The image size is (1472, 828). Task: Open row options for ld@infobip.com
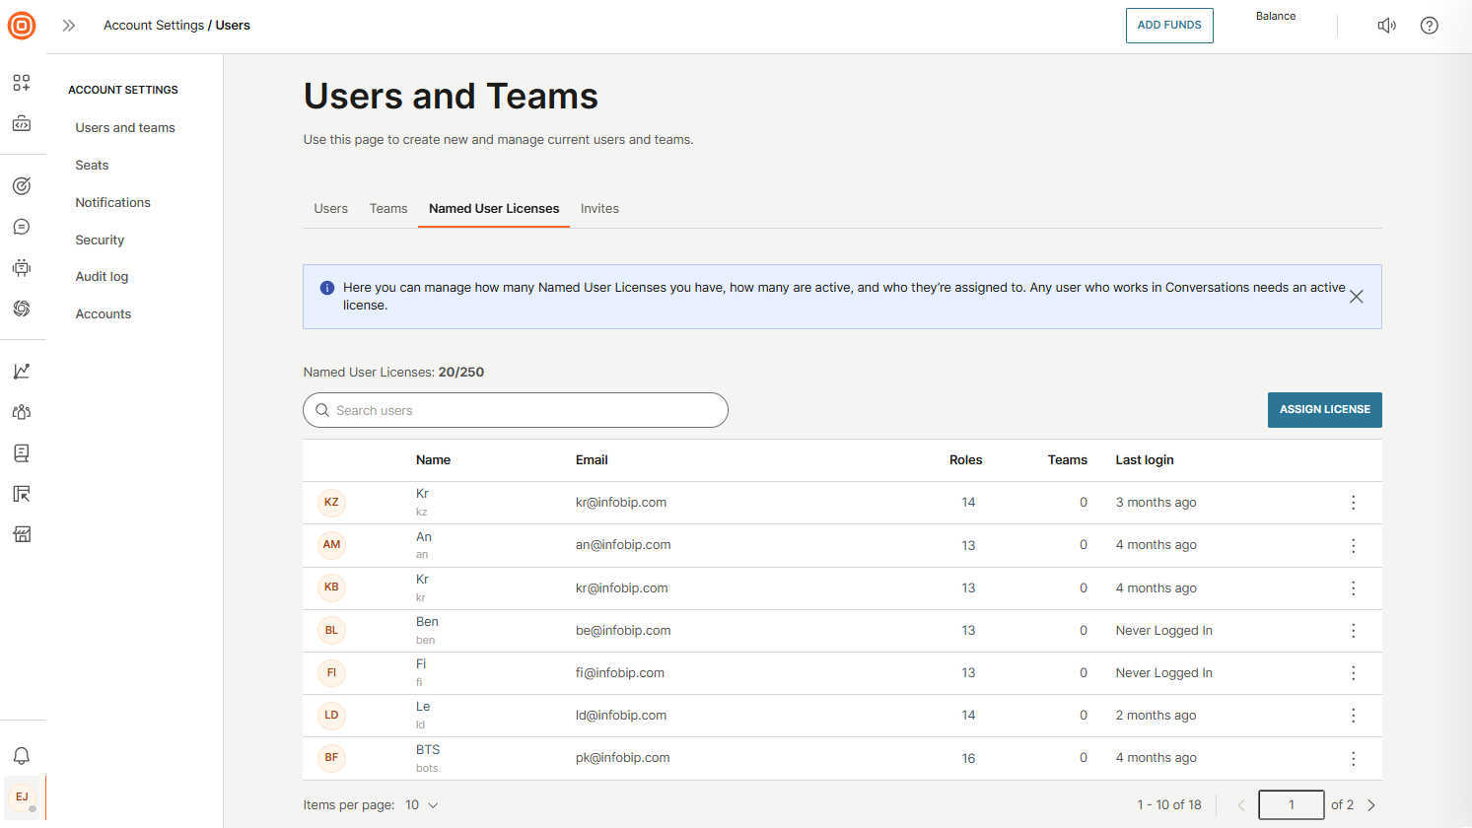(x=1354, y=716)
